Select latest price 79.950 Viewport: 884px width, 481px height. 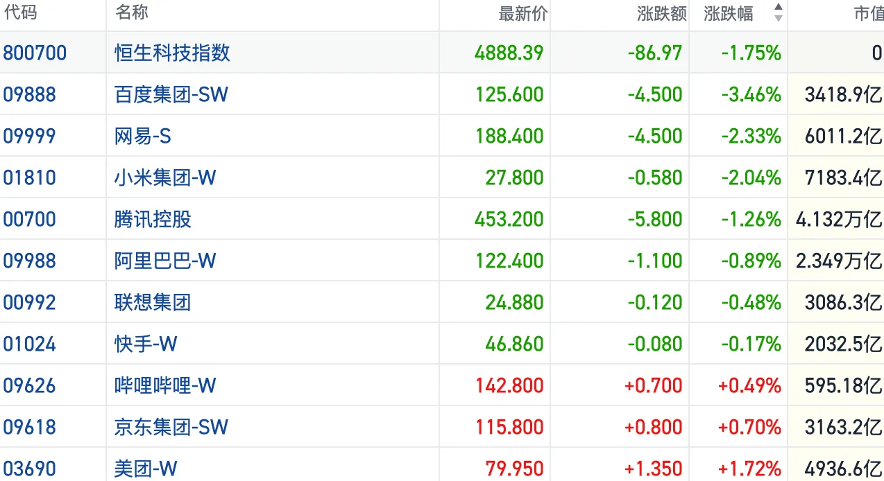pos(515,469)
